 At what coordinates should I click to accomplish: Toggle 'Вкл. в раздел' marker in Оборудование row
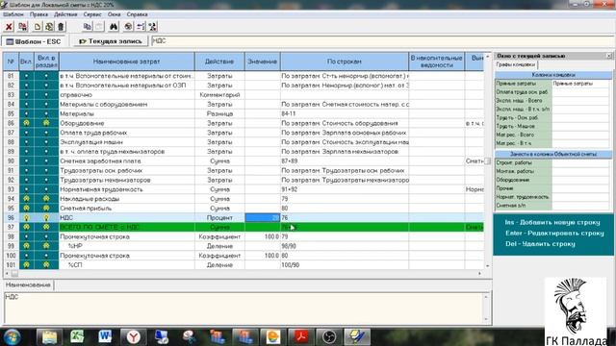[x=46, y=123]
